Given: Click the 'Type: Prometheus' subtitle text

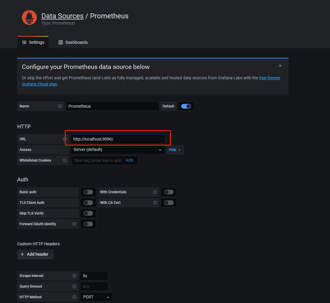Looking at the screenshot, I should 58,23.
